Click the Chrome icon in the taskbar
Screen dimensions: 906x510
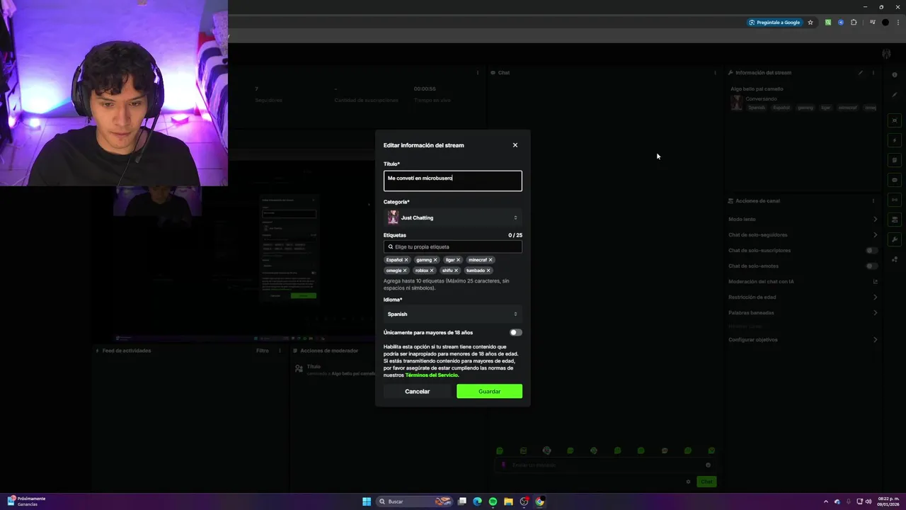(539, 501)
